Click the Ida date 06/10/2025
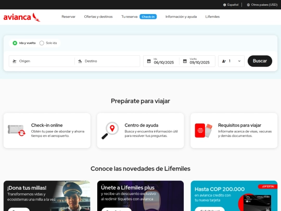This screenshot has height=211, width=281. (161, 61)
